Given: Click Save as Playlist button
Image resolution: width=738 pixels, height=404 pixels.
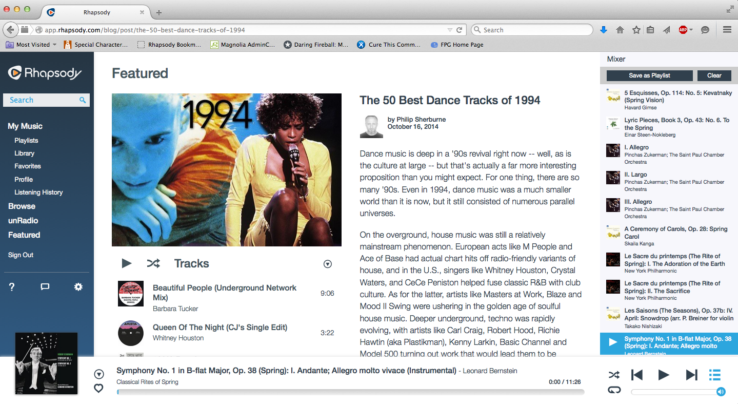Looking at the screenshot, I should tap(649, 75).
